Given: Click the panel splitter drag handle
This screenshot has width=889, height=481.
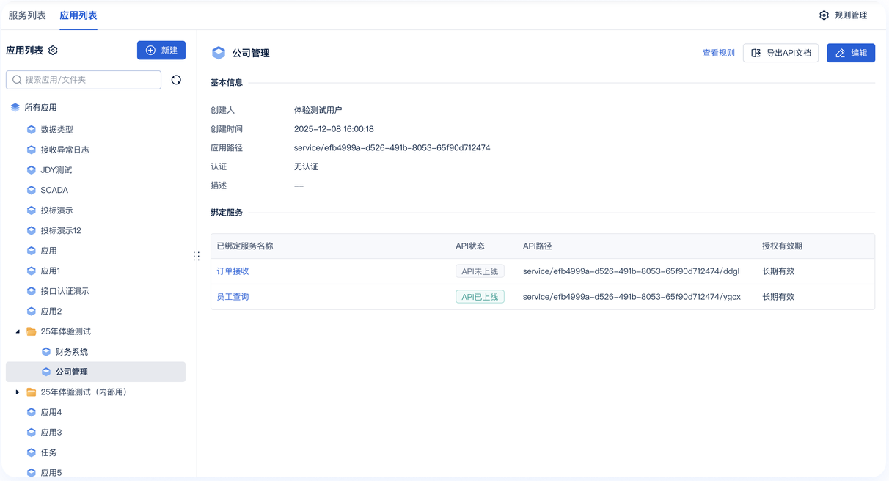Looking at the screenshot, I should pyautogui.click(x=196, y=256).
